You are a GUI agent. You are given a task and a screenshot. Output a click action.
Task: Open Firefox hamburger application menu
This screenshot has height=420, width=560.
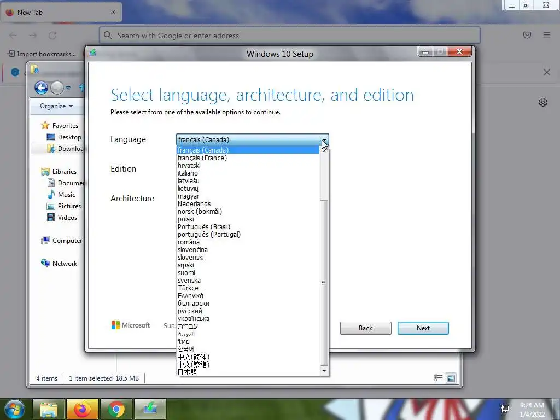(547, 35)
